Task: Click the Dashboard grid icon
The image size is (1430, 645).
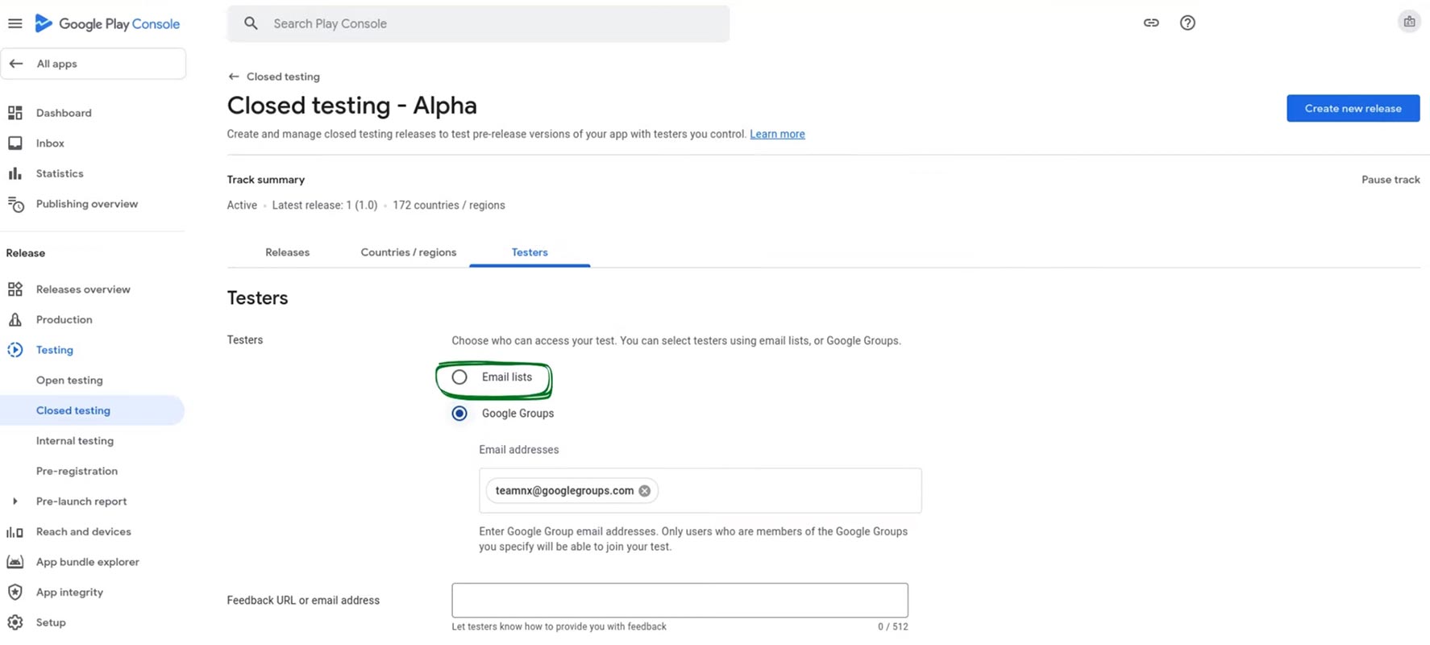Action: click(x=15, y=113)
